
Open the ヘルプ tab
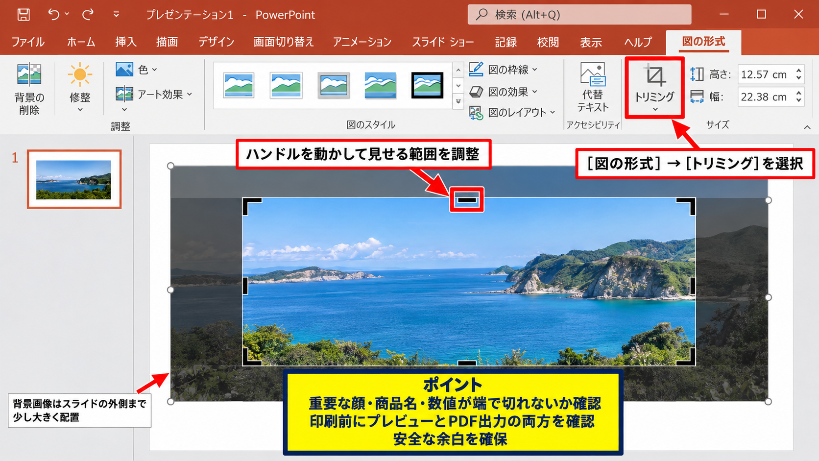(638, 42)
